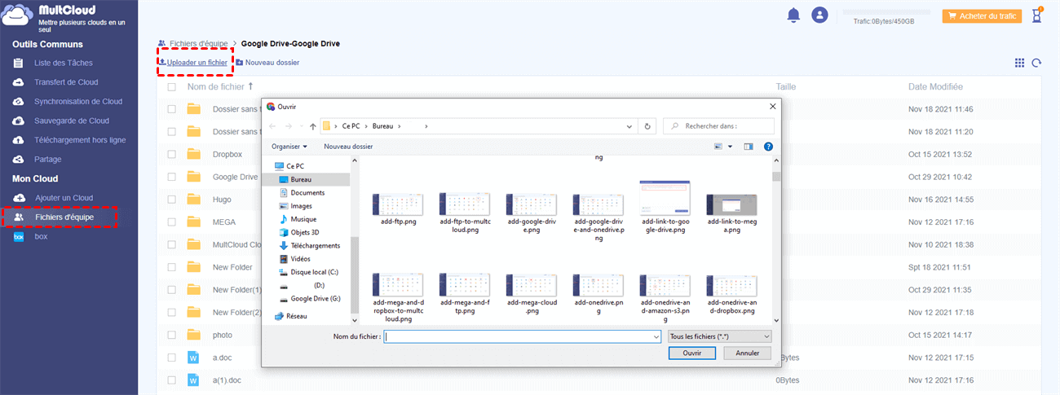Open the user account avatar icon
Viewport: 1060px width, 395px height.
[819, 15]
